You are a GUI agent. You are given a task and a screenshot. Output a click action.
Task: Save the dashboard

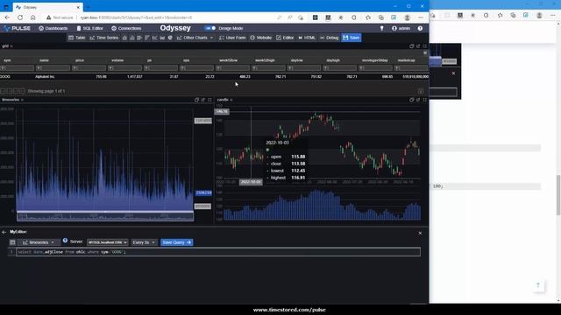click(x=352, y=38)
